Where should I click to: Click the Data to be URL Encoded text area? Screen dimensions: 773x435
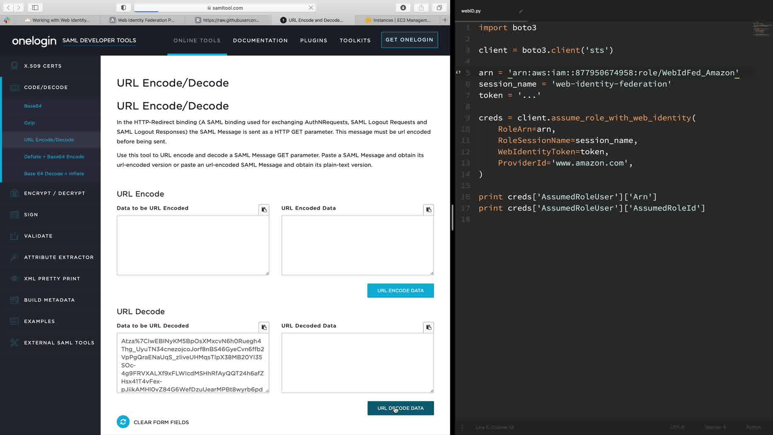tap(193, 245)
